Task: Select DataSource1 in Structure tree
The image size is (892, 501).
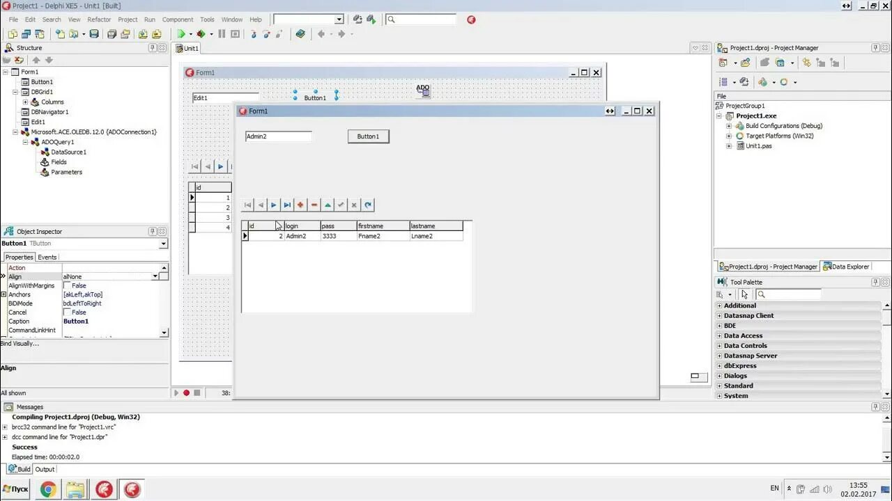Action: (68, 152)
